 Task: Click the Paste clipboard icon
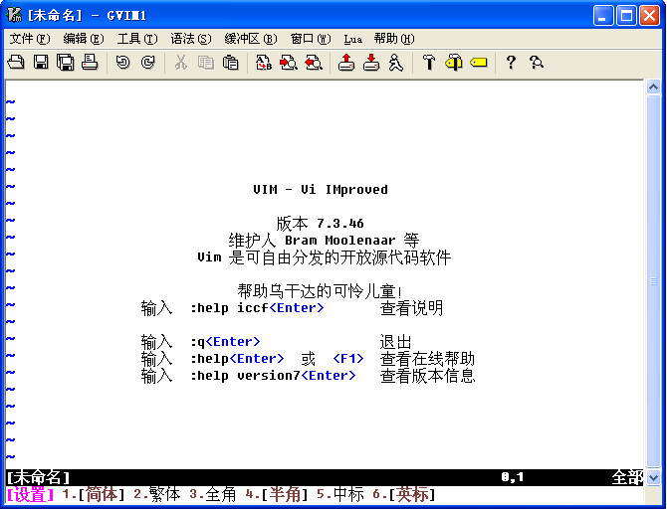[x=230, y=63]
